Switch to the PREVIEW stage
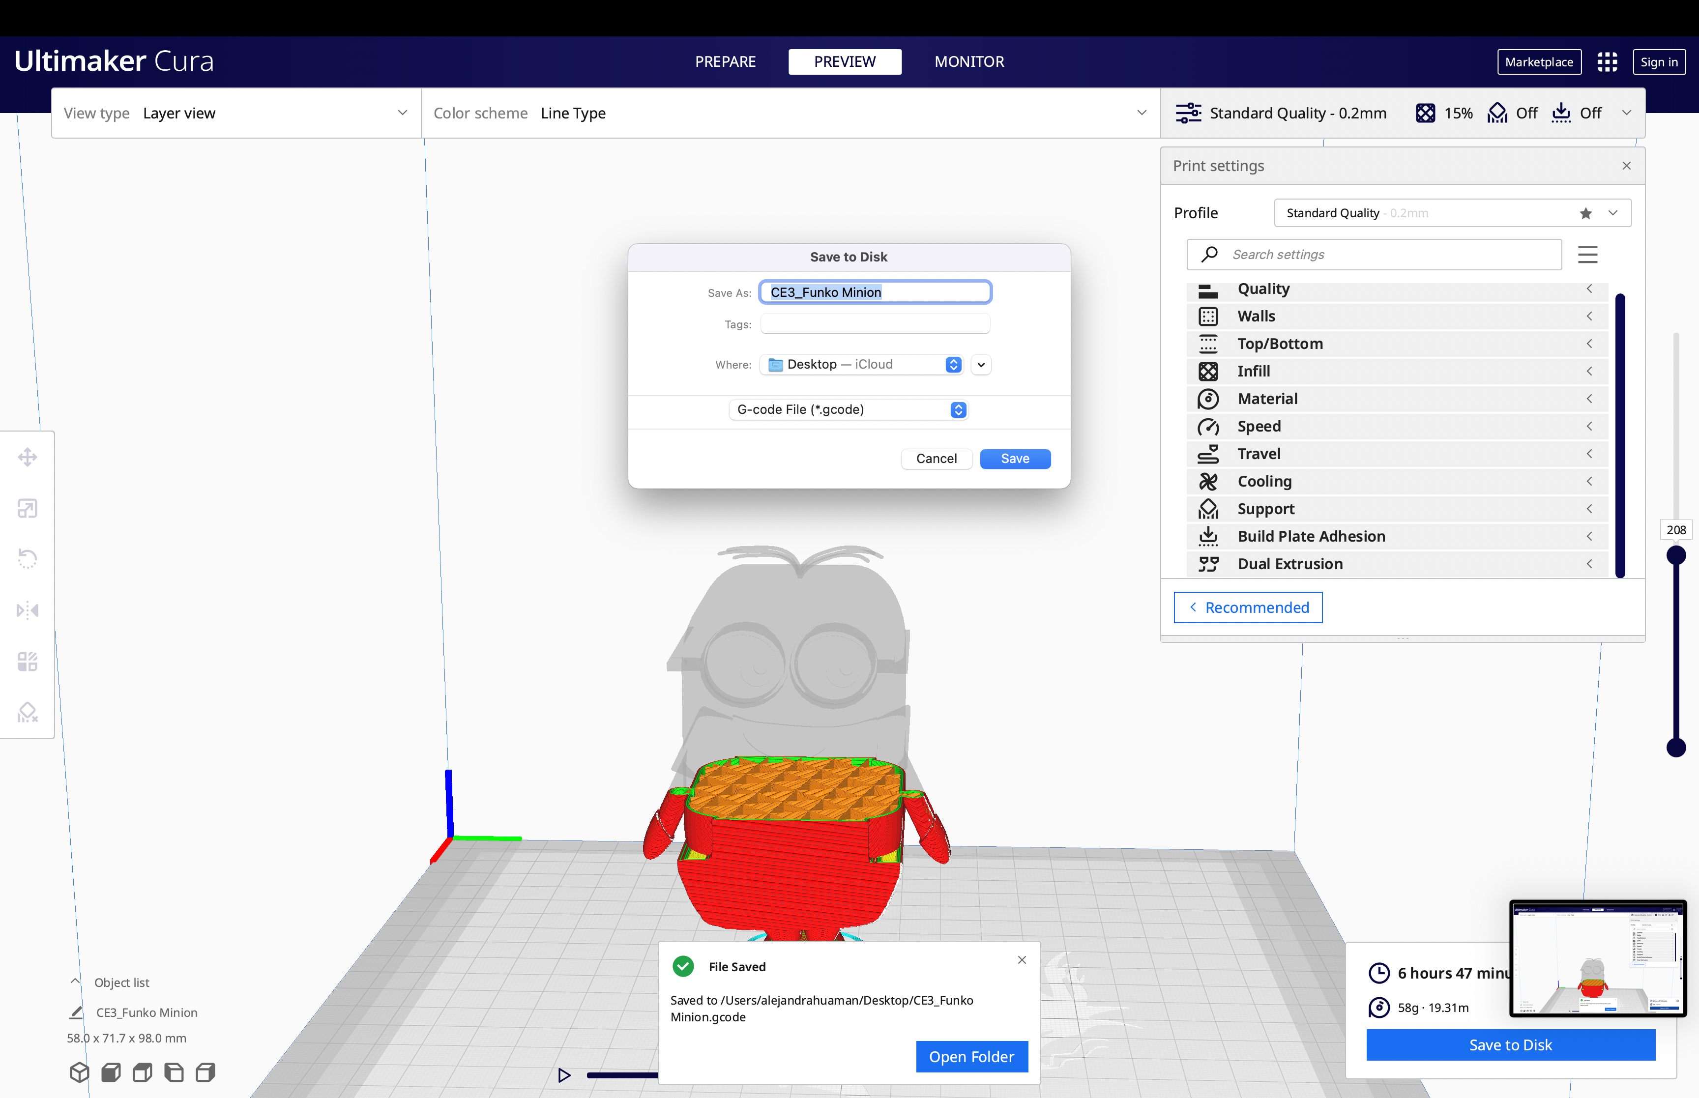The width and height of the screenshot is (1699, 1098). (845, 62)
